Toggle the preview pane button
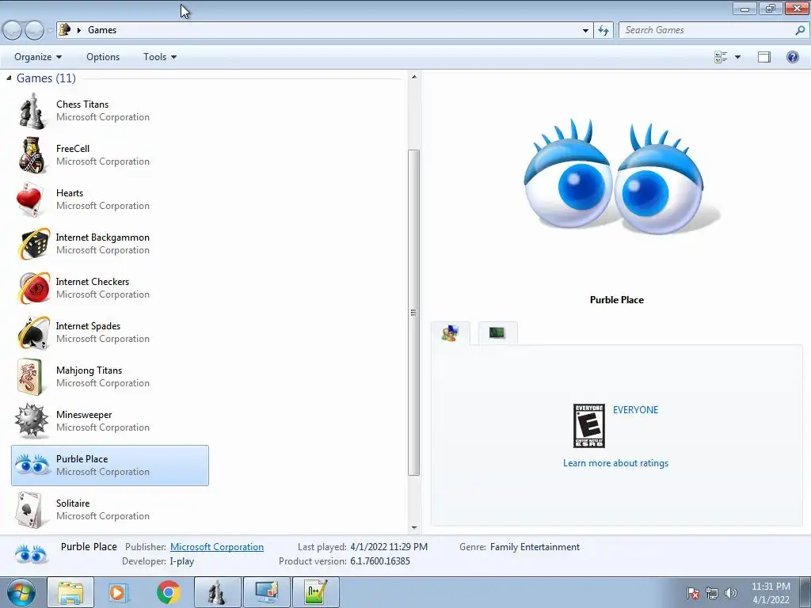 pyautogui.click(x=764, y=57)
